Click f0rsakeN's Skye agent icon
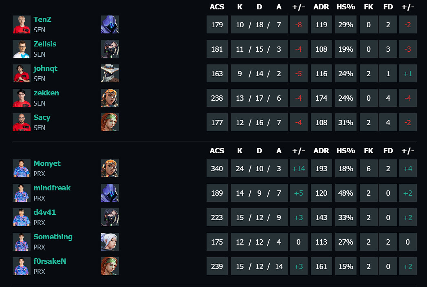 tap(110, 266)
